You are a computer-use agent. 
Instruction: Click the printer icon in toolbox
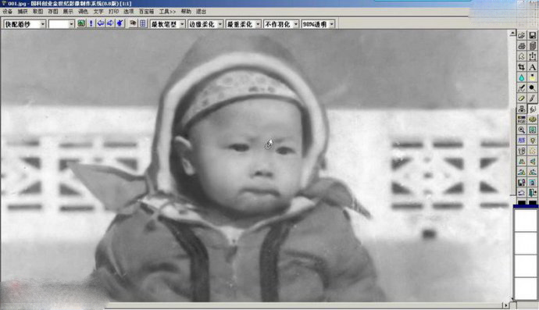point(522,46)
